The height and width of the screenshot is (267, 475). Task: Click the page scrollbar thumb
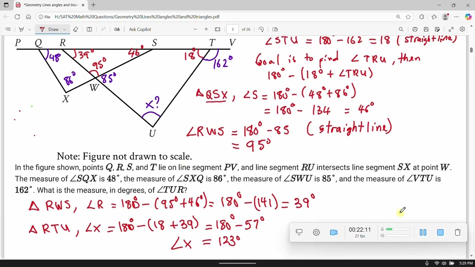pos(472,50)
